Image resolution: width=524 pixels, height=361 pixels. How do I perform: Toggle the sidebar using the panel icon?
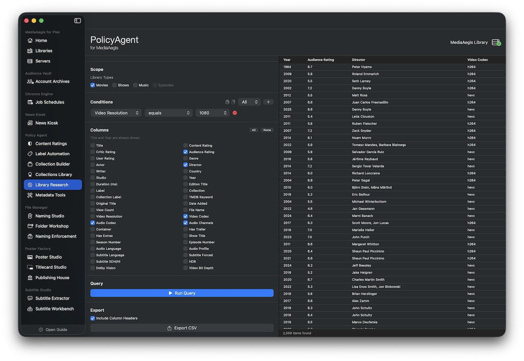click(x=77, y=20)
